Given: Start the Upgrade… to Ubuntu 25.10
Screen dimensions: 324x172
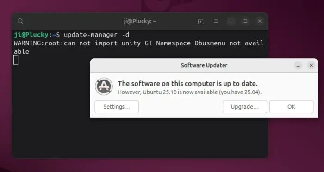Looking at the screenshot, I should tap(245, 107).
